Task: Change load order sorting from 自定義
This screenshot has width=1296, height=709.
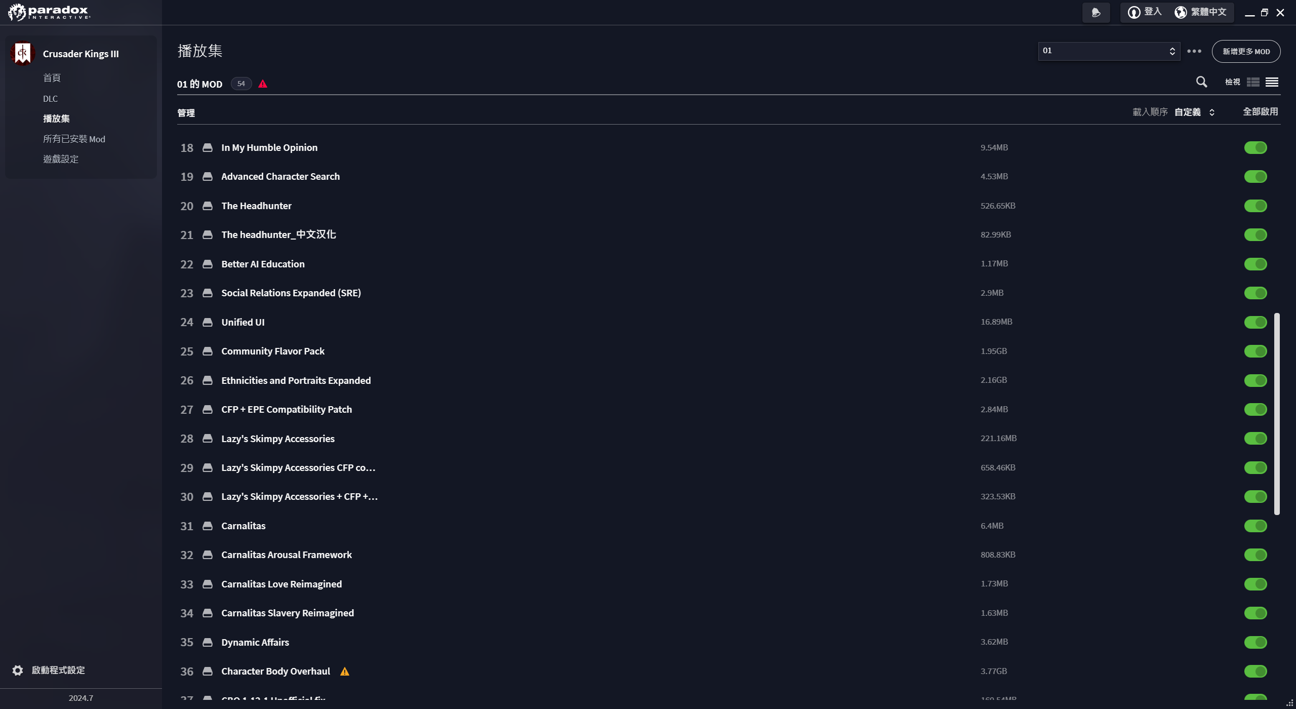Action: (1195, 112)
